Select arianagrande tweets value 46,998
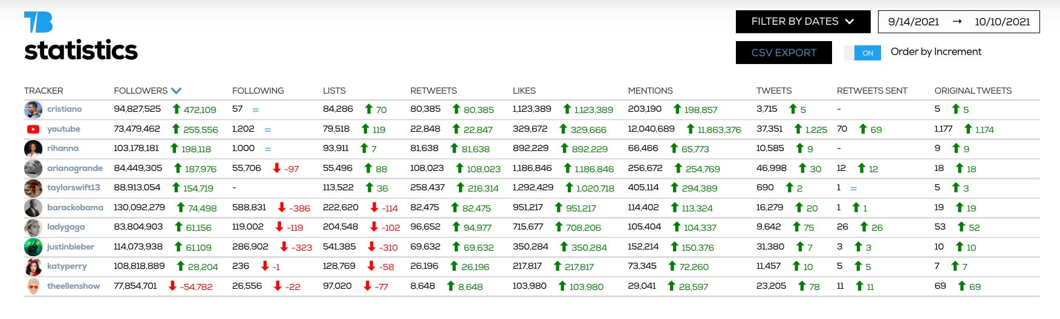The height and width of the screenshot is (319, 1060). click(772, 168)
